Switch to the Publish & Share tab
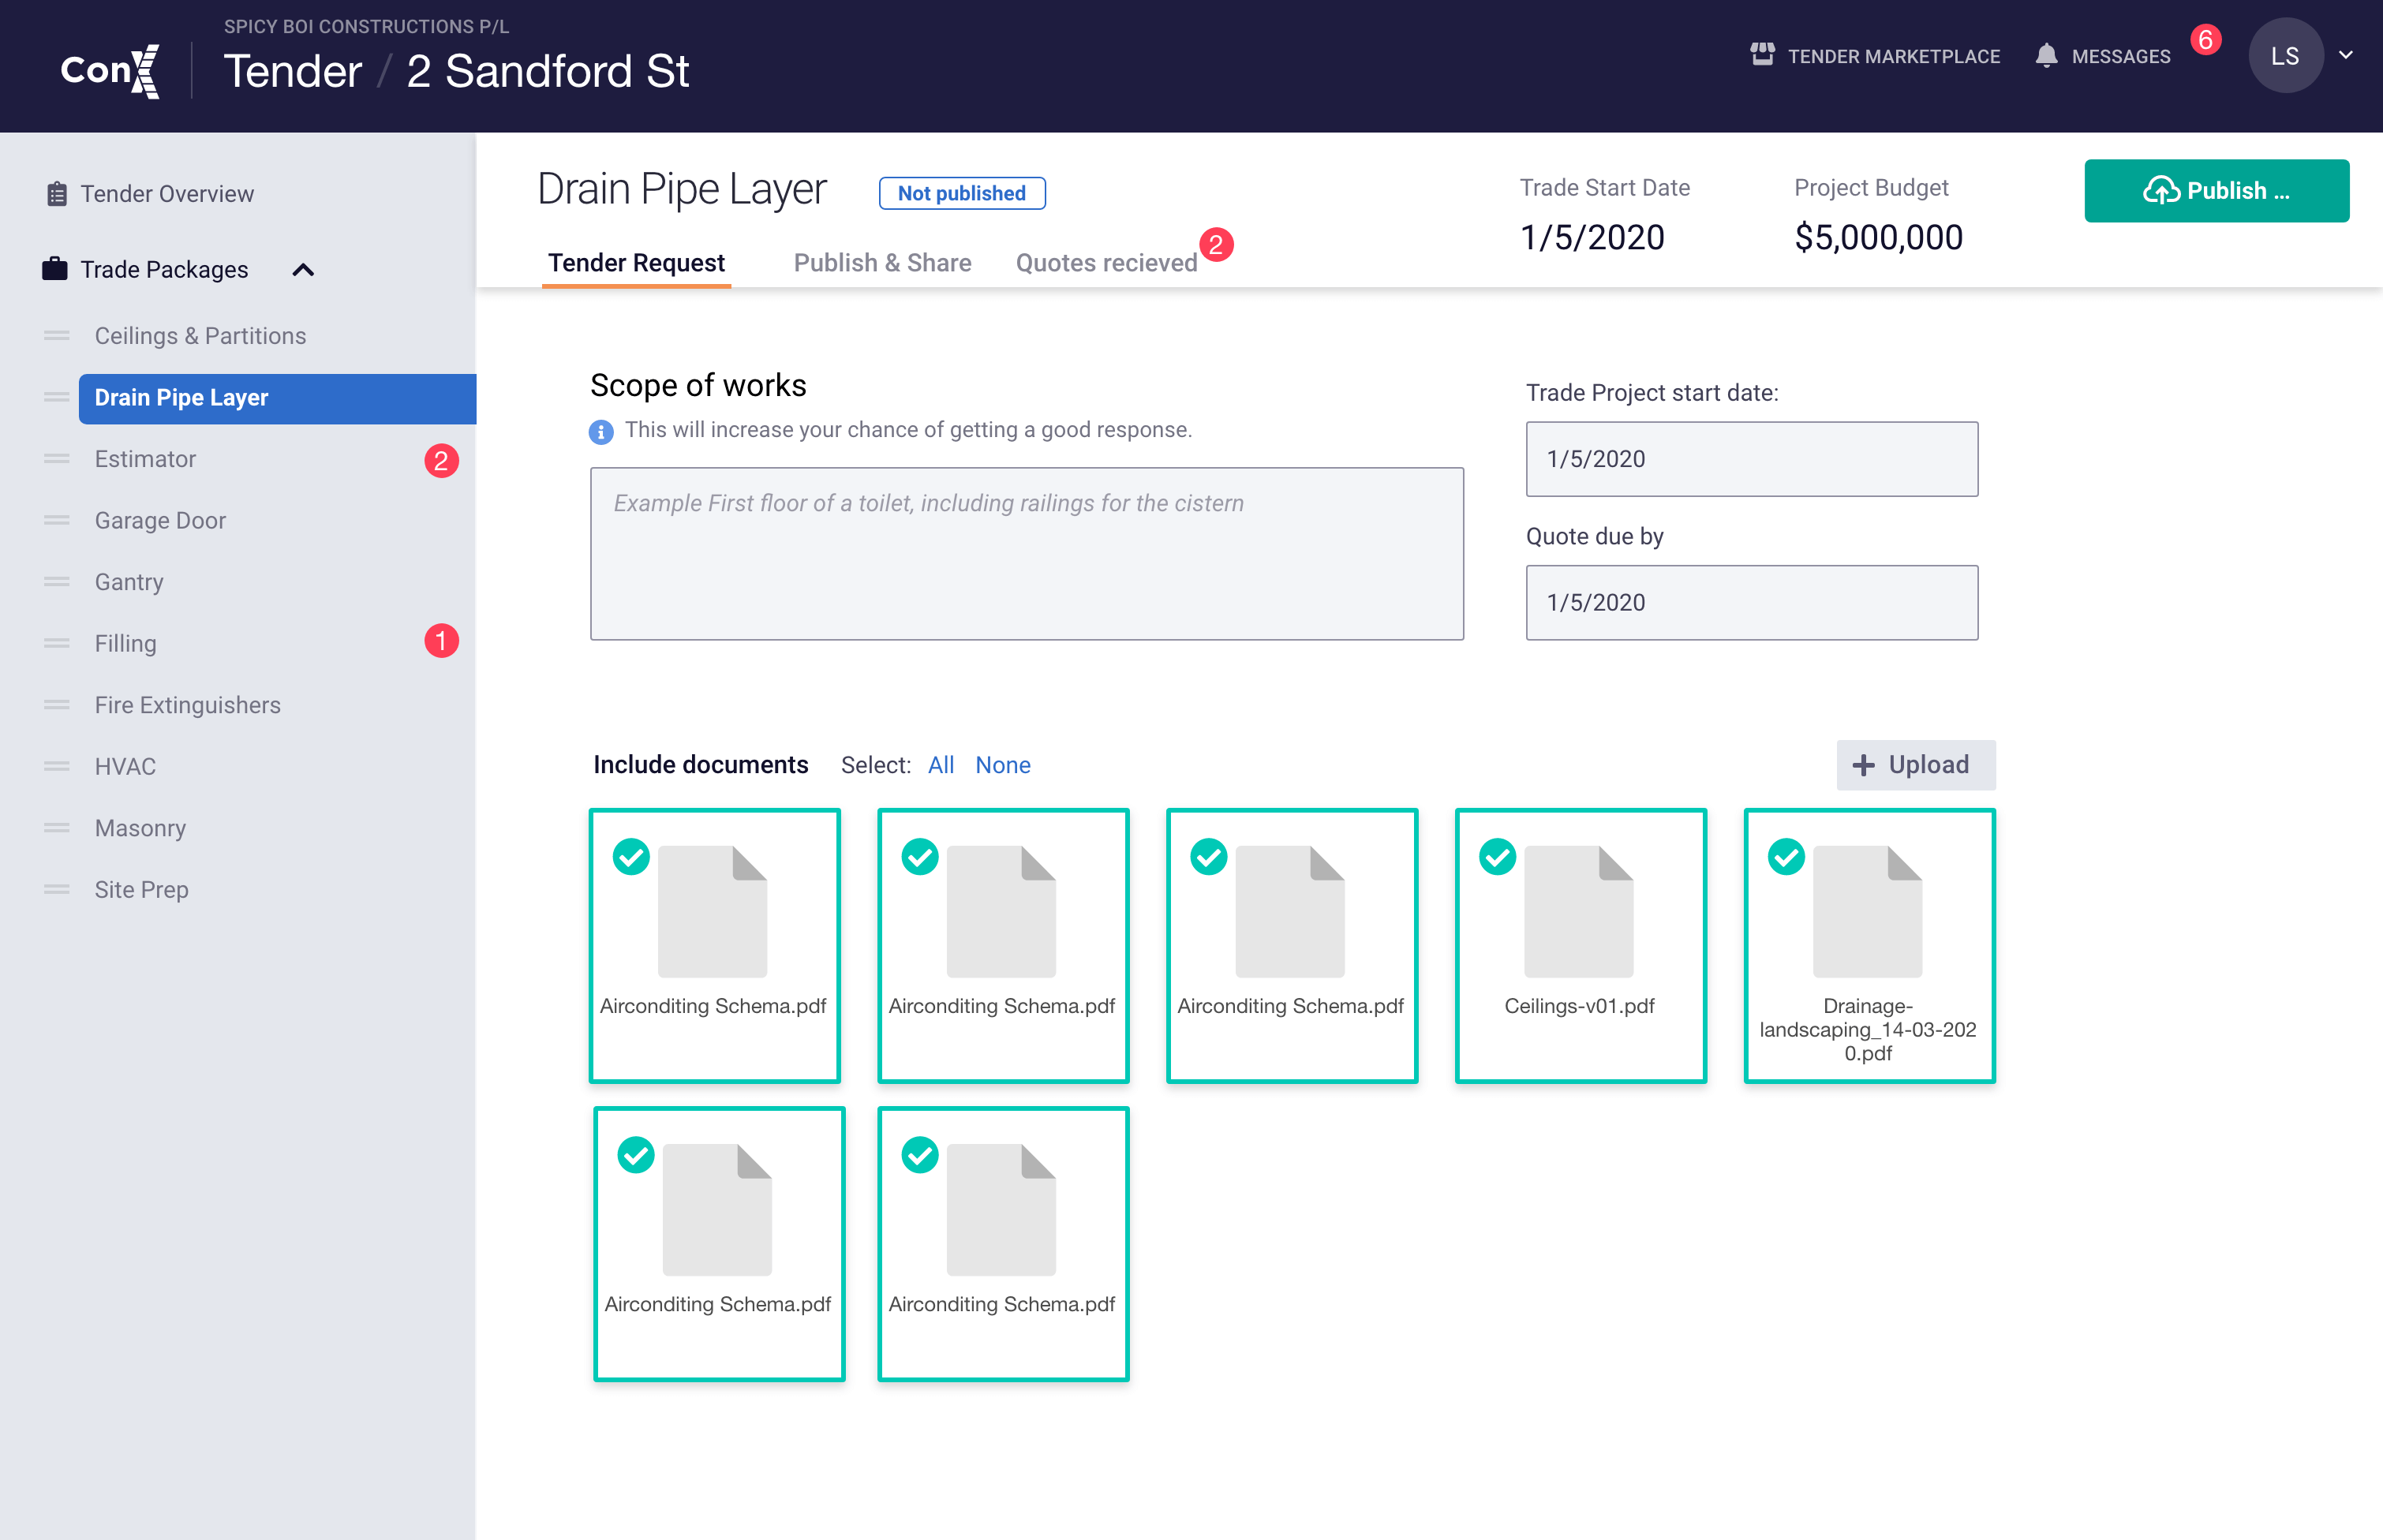The image size is (2383, 1540). [882, 263]
